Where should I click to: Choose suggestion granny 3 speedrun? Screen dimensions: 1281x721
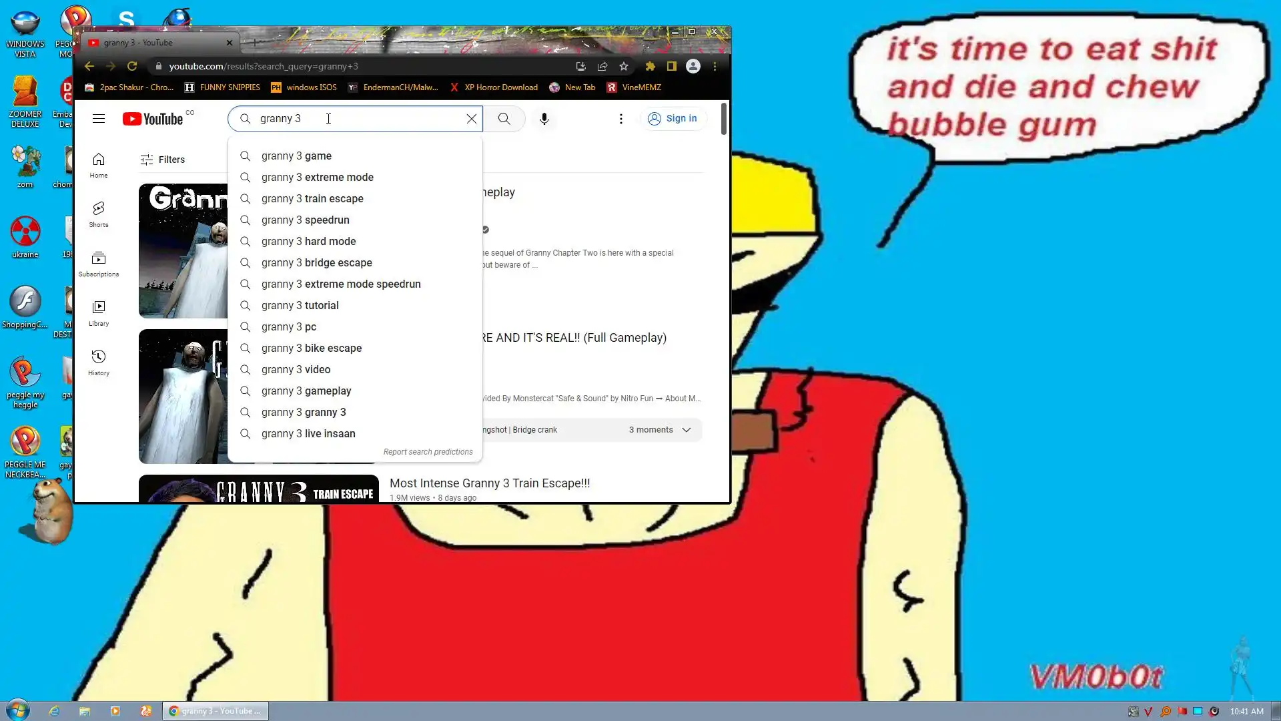(x=305, y=220)
